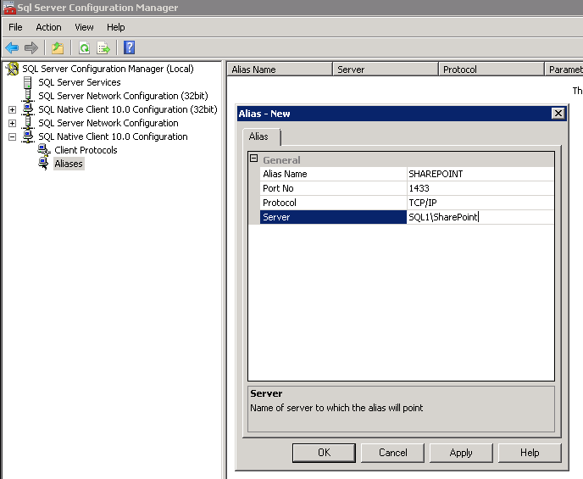This screenshot has width=583, height=479.
Task: Click the SQL Native Client 10.0 Configuration (32bit) icon
Action: pyautogui.click(x=27, y=109)
